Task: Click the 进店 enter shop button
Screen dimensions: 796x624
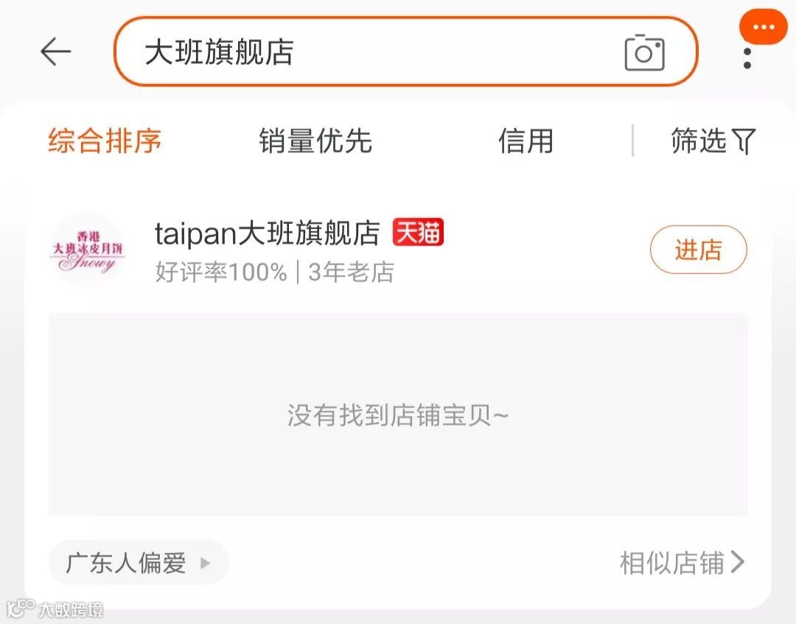Action: pos(699,250)
